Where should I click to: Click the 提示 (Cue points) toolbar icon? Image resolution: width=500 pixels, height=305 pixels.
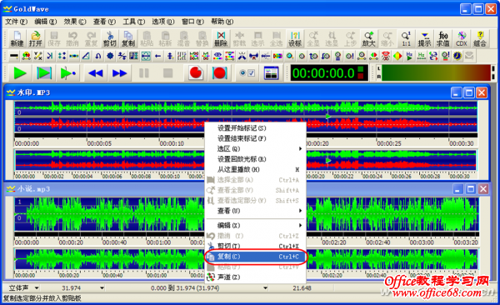tap(424, 39)
